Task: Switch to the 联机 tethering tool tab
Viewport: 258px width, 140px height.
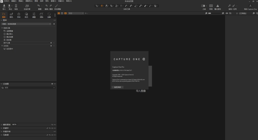Action: (11, 15)
